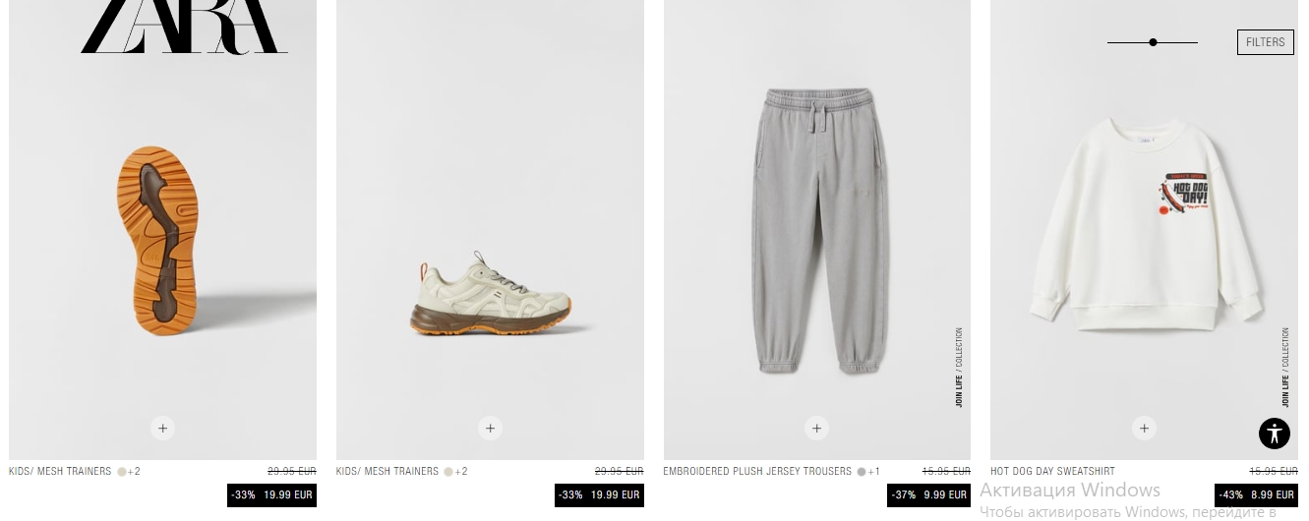1309x521 pixels.
Task: Select grey color swatch of Plush Jersey Trousers
Action: pos(862,472)
